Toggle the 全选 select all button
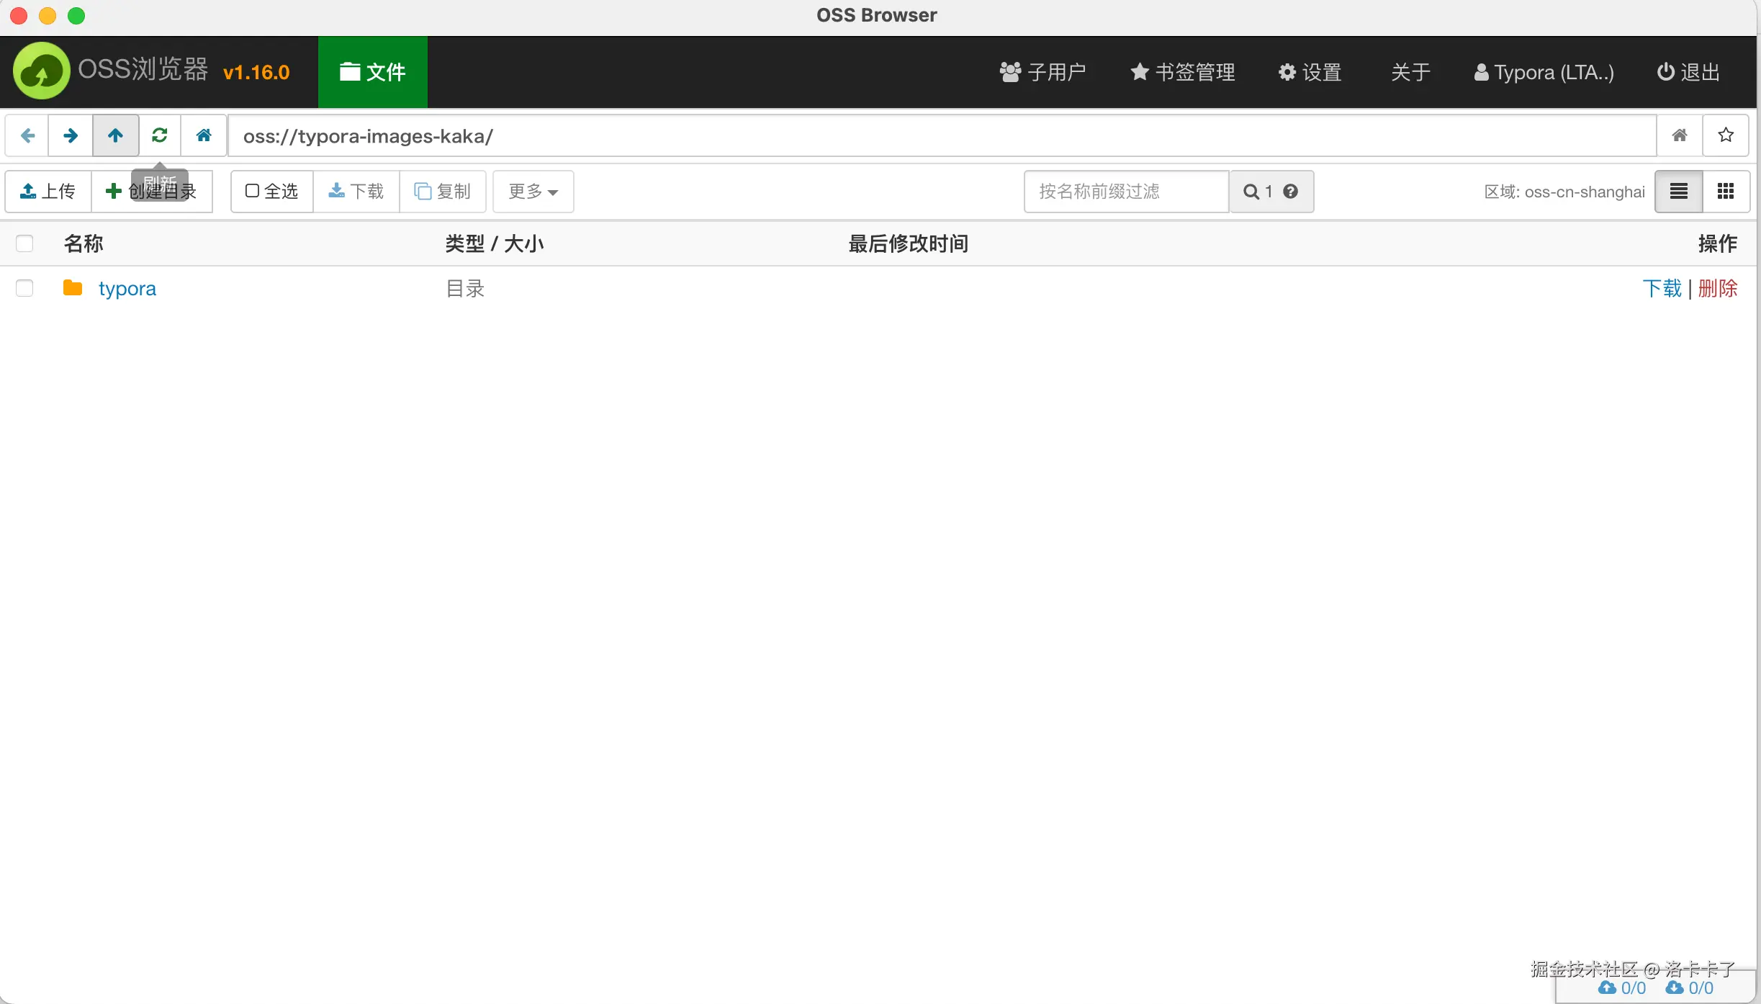This screenshot has height=1004, width=1761. coord(271,191)
